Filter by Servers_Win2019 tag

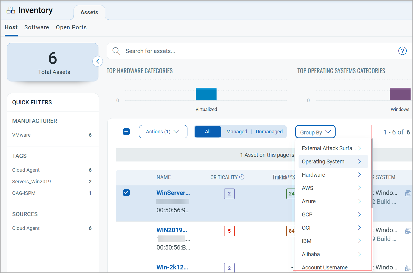[32, 182]
